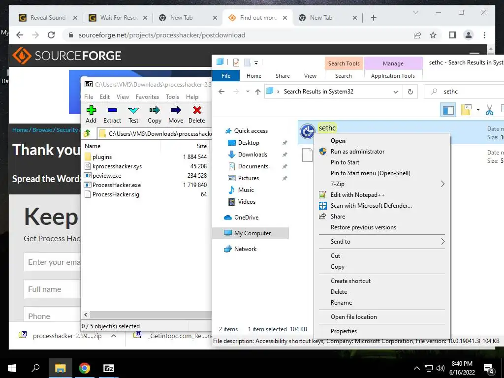Select Properties in context menu
Image resolution: width=504 pixels, height=378 pixels.
click(x=344, y=331)
